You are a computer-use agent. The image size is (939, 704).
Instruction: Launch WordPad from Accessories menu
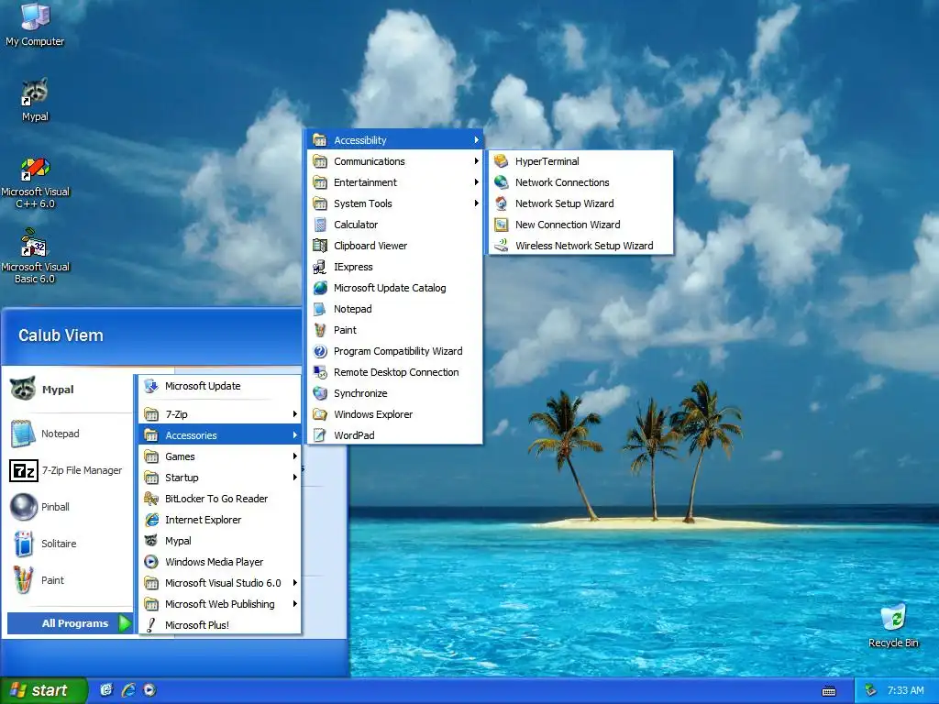(x=394, y=435)
